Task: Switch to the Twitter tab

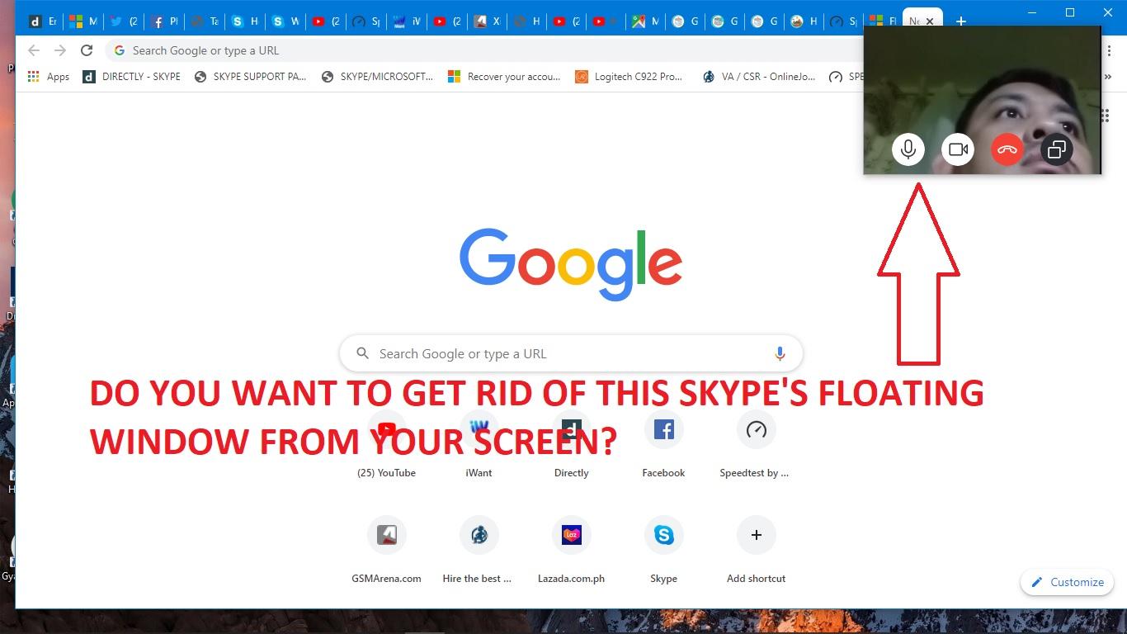Action: (123, 21)
